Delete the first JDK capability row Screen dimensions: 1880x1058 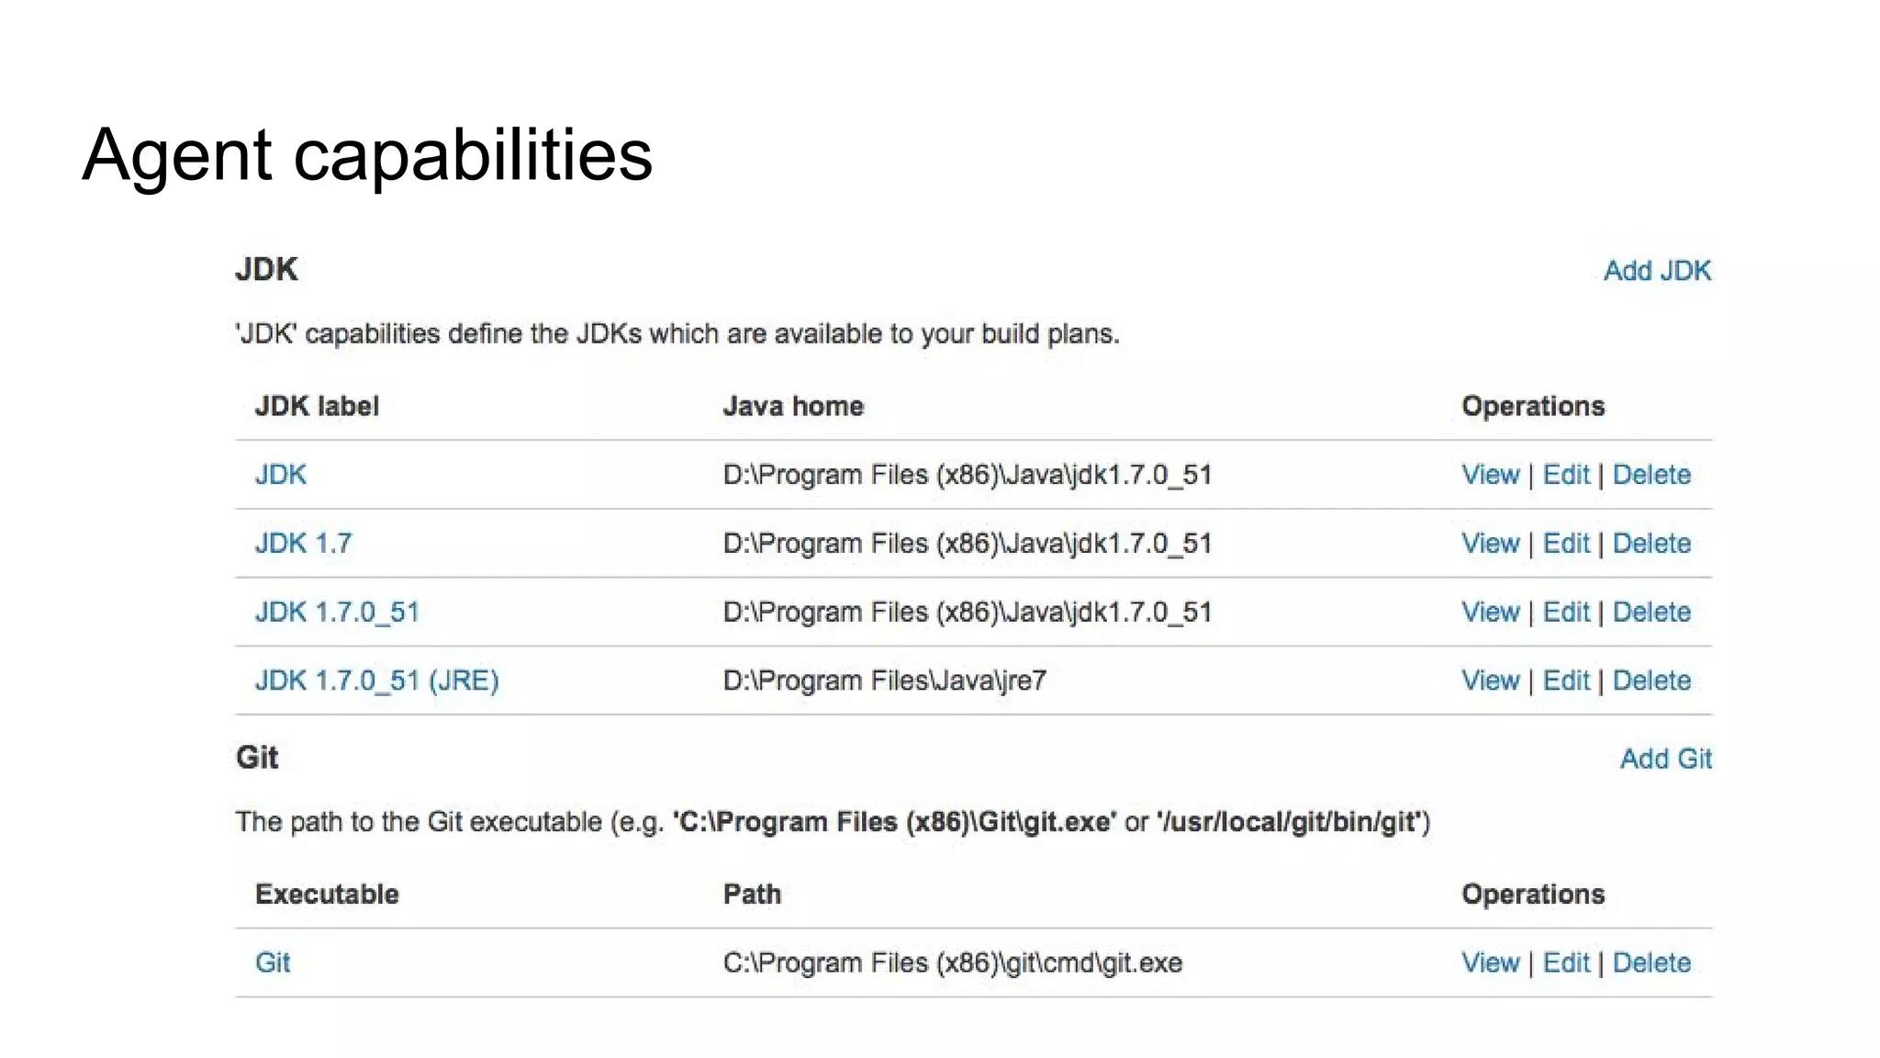tap(1651, 475)
